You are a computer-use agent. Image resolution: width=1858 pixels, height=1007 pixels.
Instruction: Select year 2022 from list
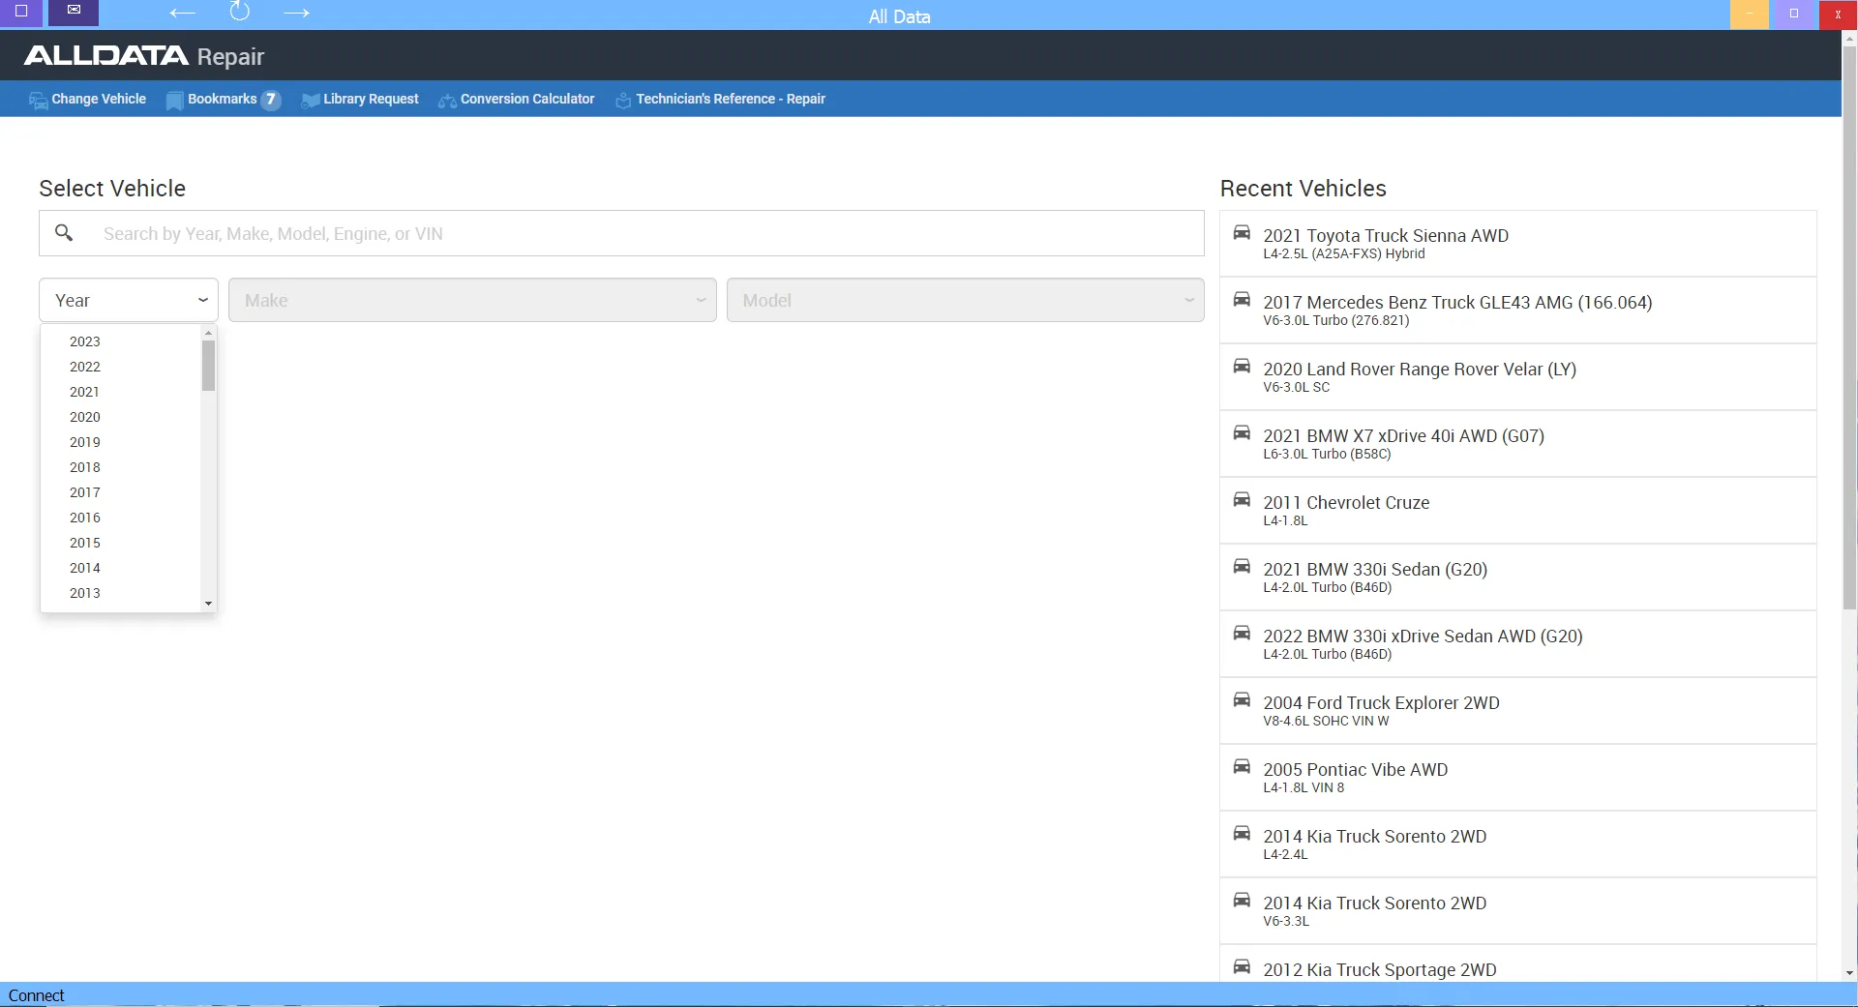(85, 367)
